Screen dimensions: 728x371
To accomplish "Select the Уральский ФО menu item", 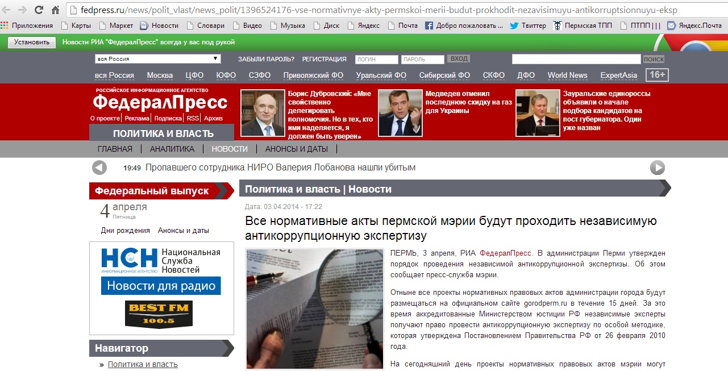I will 381,75.
